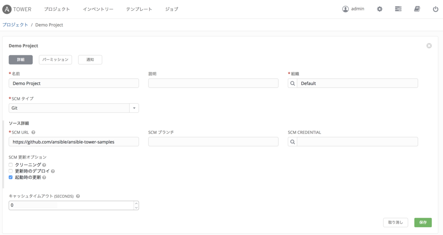Focus the 組織 field showing Default
The height and width of the screenshot is (235, 443).
(x=357, y=83)
